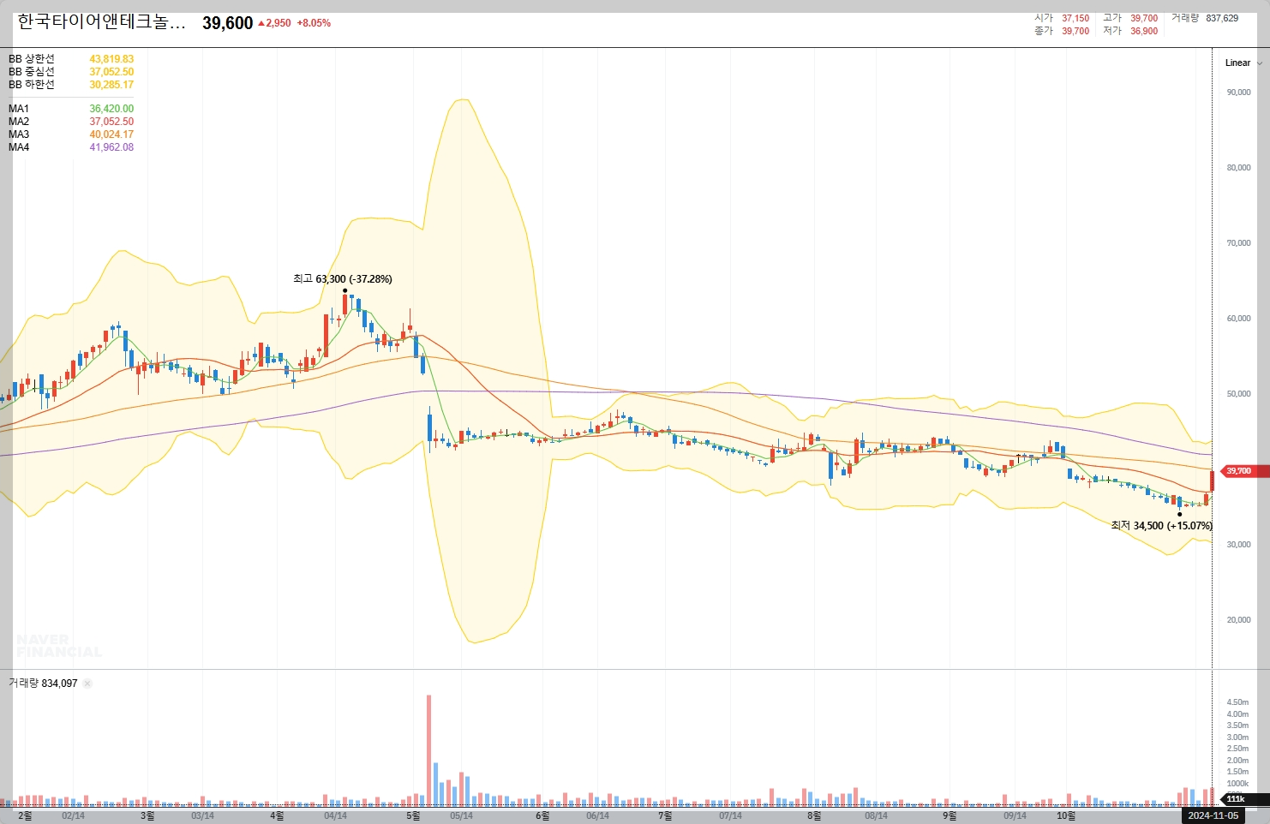The image size is (1270, 824).
Task: Click the percent change +8.05%
Action: pos(314,23)
